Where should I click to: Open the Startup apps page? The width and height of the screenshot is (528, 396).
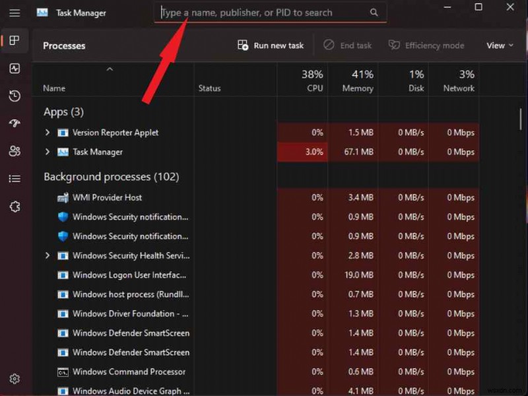click(x=15, y=123)
